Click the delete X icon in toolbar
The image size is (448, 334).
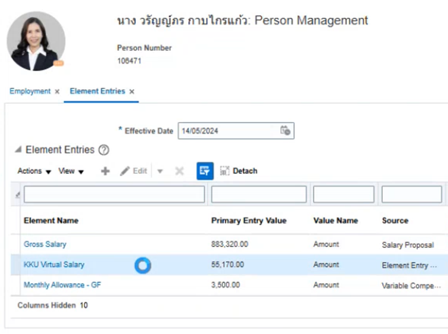179,171
